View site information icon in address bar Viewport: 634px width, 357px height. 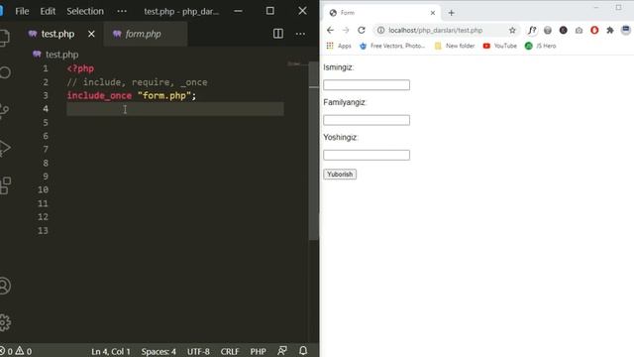tap(380, 31)
